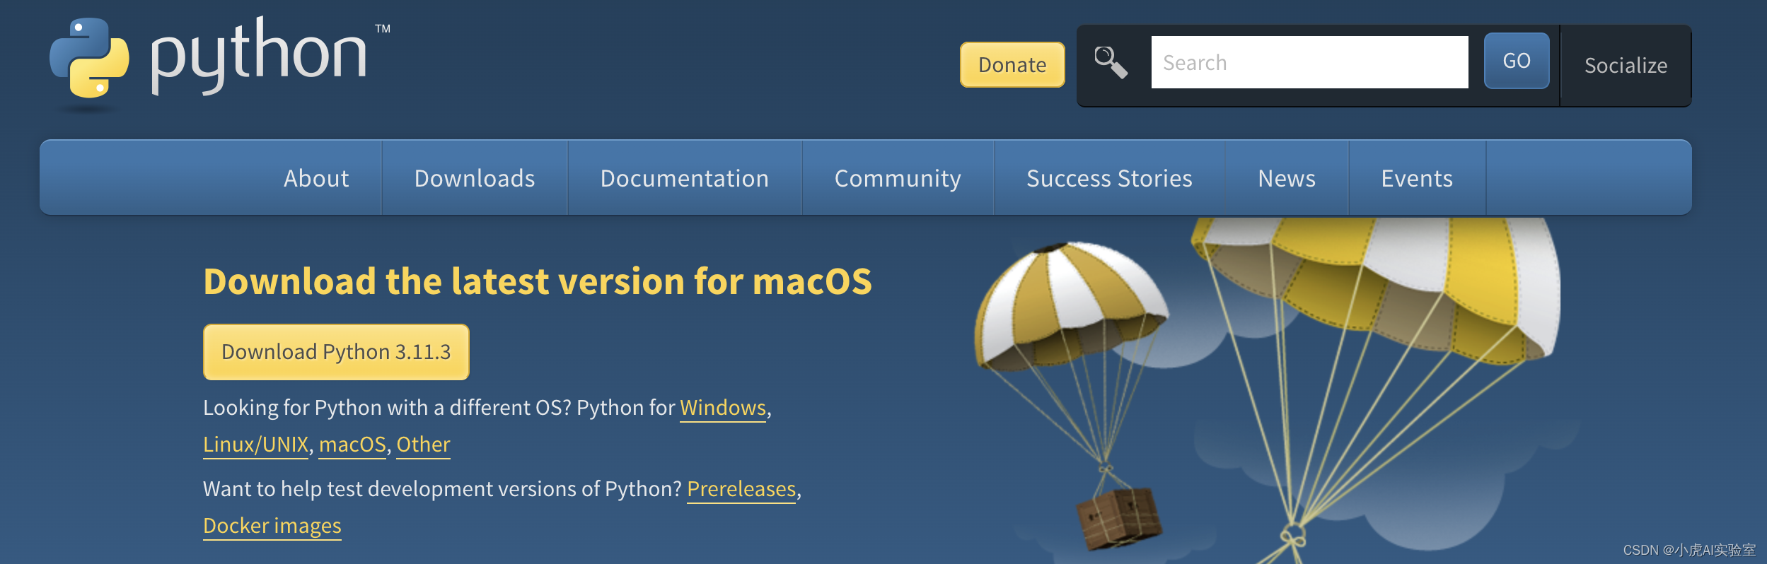Focus the Search input field
The image size is (1767, 564).
pos(1309,62)
